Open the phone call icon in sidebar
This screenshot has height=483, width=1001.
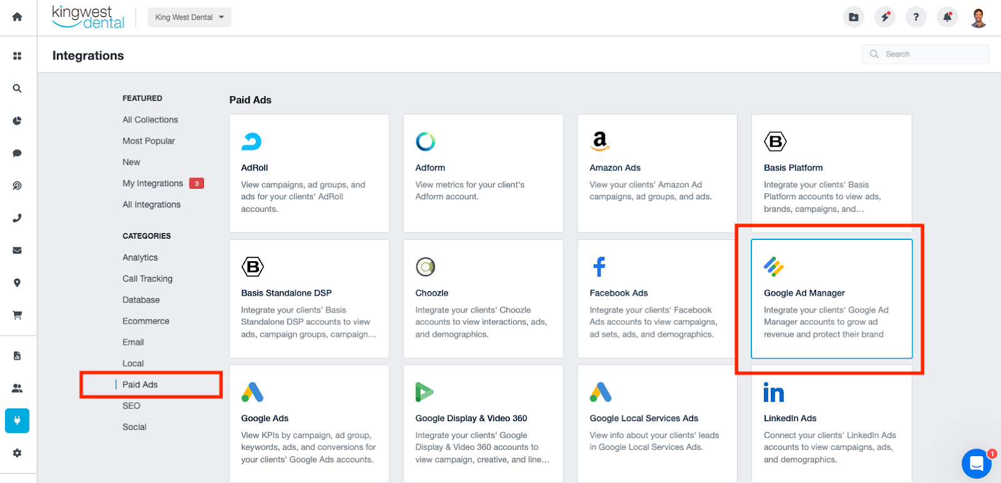pyautogui.click(x=18, y=218)
